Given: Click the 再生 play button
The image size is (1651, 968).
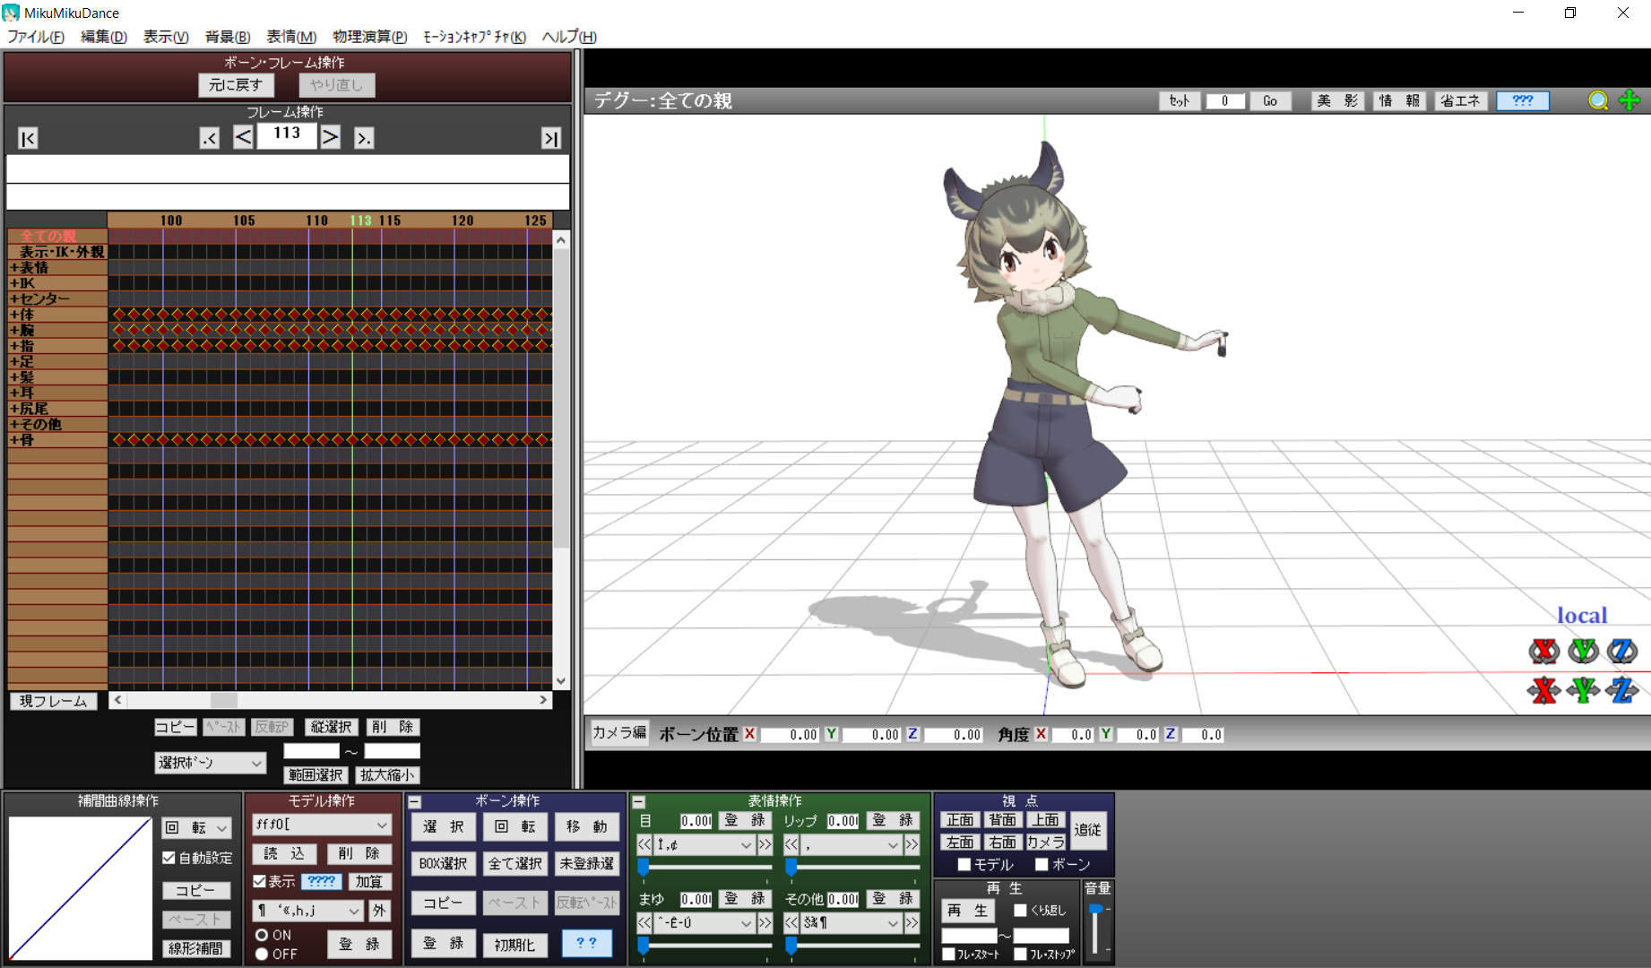Looking at the screenshot, I should coord(967,911).
